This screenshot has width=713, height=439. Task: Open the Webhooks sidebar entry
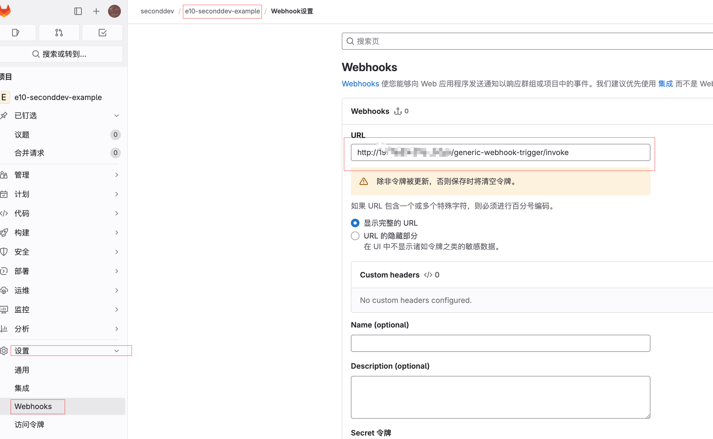(33, 406)
